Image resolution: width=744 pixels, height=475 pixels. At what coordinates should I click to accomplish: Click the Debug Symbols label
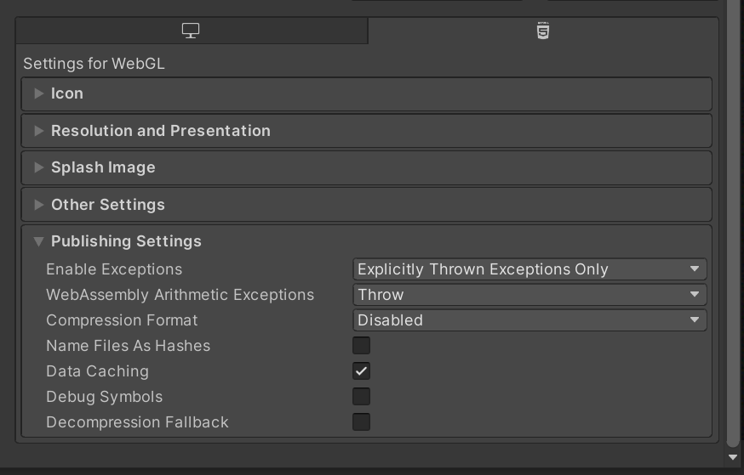coord(105,397)
